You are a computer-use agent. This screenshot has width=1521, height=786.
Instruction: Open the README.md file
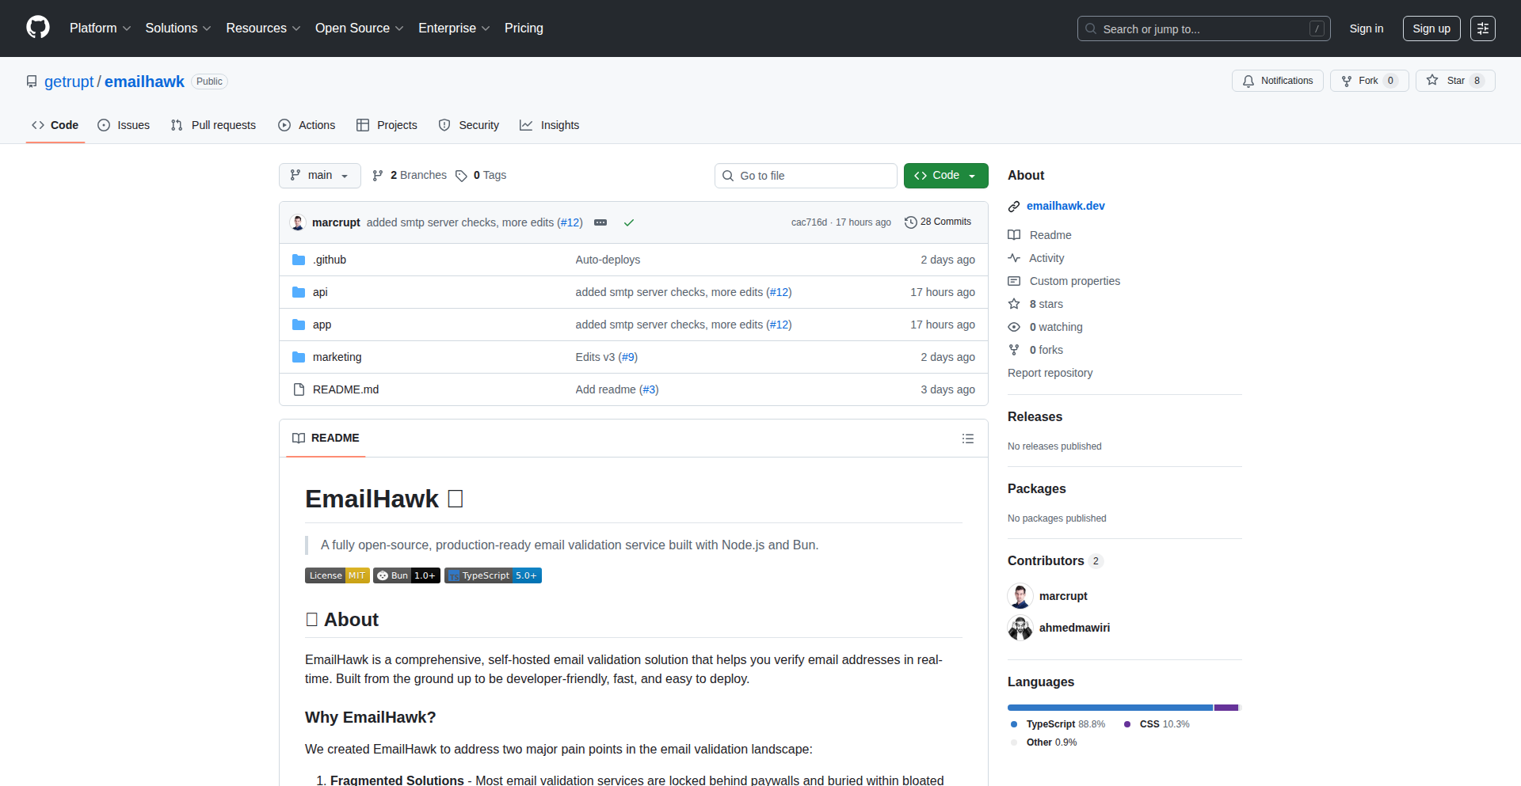coord(345,389)
